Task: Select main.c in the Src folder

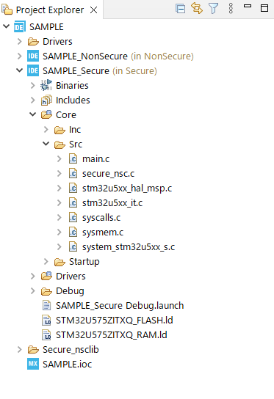Action: click(x=95, y=158)
